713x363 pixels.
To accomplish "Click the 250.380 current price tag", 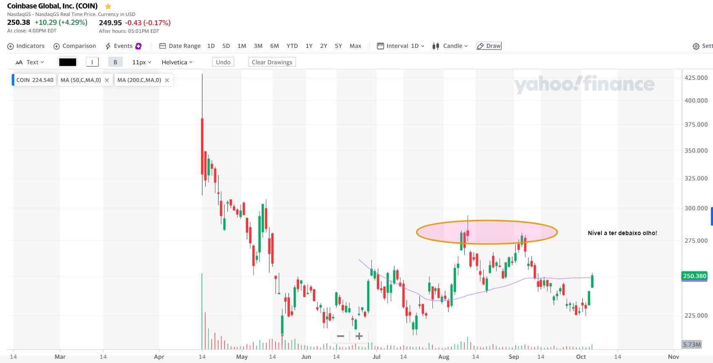I will (x=694, y=276).
